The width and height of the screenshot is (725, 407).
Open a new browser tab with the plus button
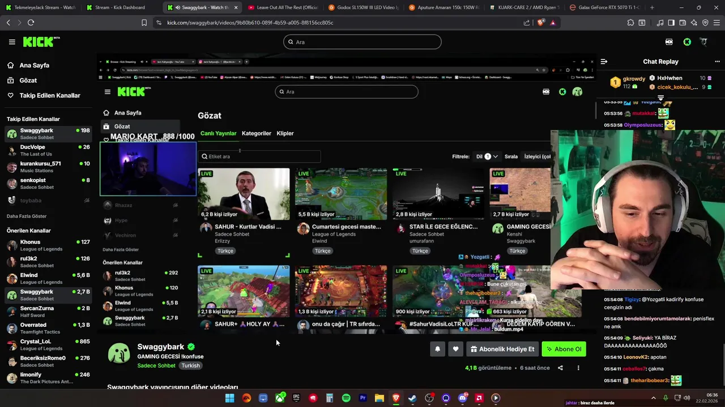pyautogui.click(x=652, y=7)
